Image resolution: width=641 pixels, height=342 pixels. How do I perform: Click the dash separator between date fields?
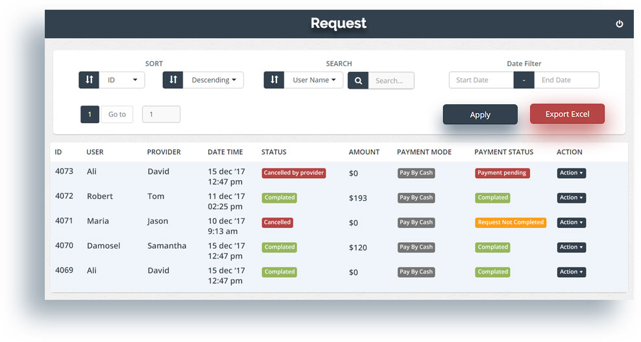(x=524, y=80)
